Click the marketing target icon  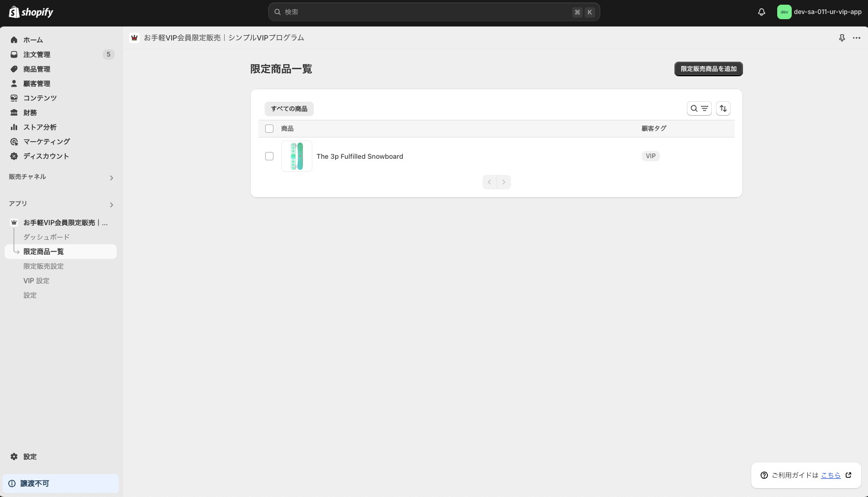tap(14, 142)
